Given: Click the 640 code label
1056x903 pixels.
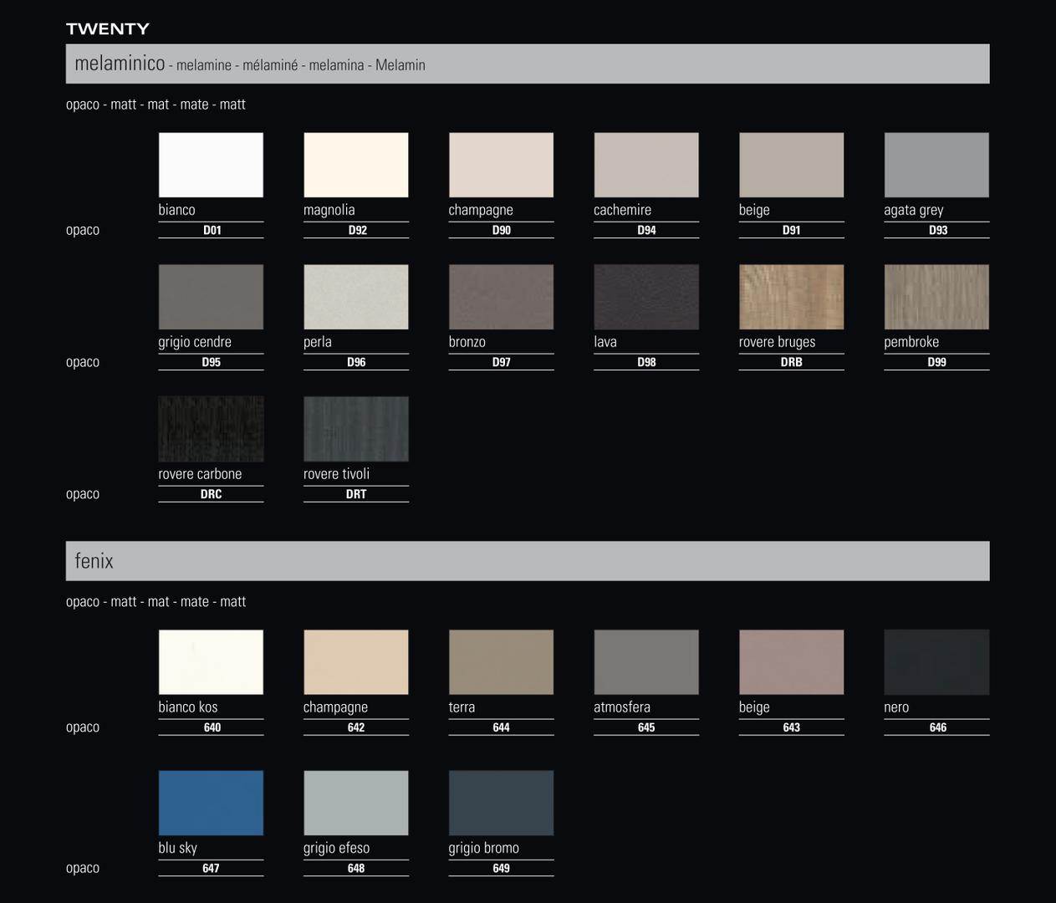Looking at the screenshot, I should click(x=212, y=727).
